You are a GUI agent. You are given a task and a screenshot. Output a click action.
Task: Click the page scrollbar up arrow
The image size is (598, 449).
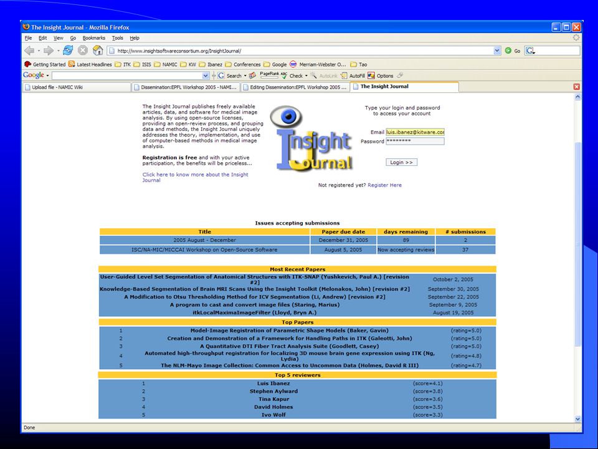577,97
